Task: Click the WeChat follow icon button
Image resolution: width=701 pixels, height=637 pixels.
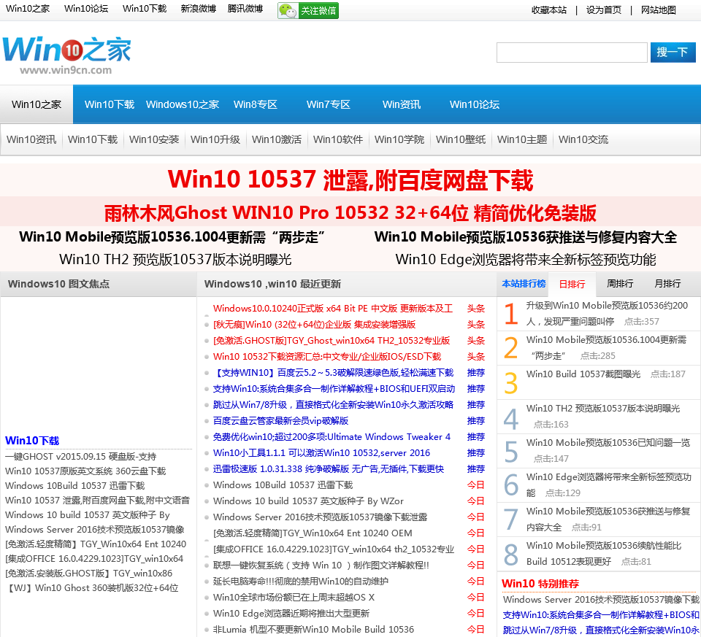Action: click(308, 10)
